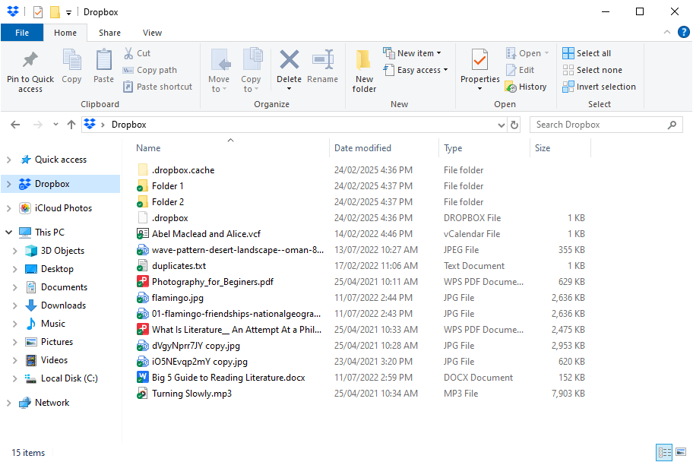Sort by Type column header
The height and width of the screenshot is (462, 693).
tap(453, 148)
